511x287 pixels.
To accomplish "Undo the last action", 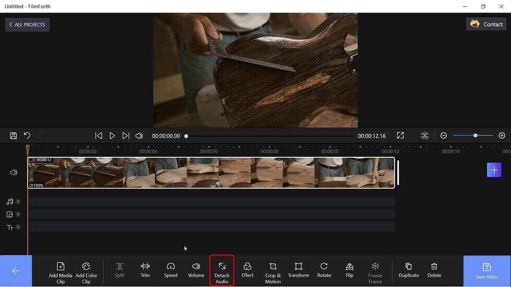I will [27, 136].
